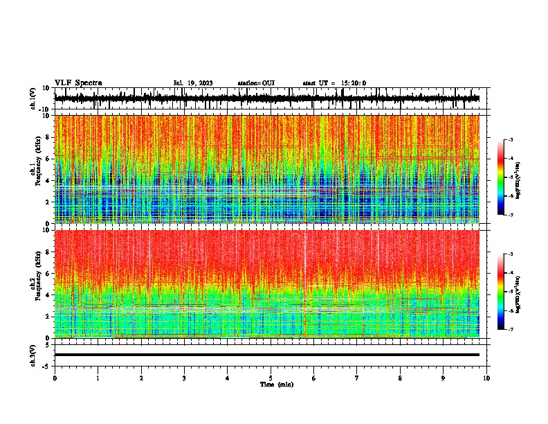The height and width of the screenshot is (424, 548).
Task: Select the "Time (min)" axis label
Action: pyautogui.click(x=277, y=385)
